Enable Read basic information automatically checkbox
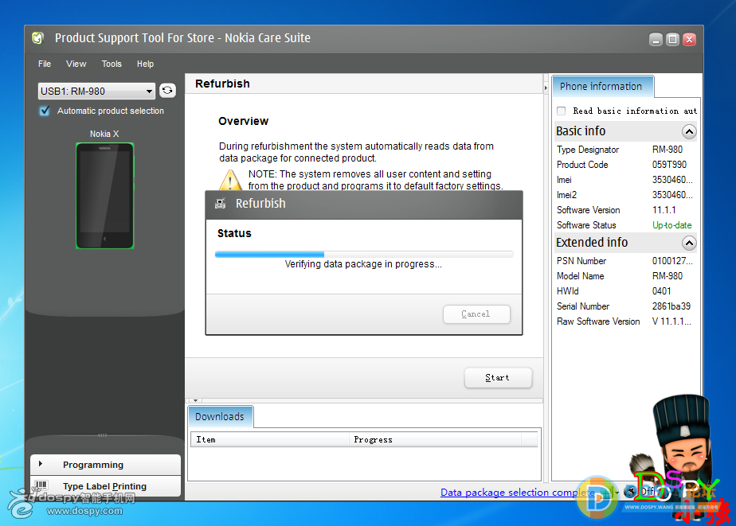This screenshot has height=526, width=736. coord(562,111)
